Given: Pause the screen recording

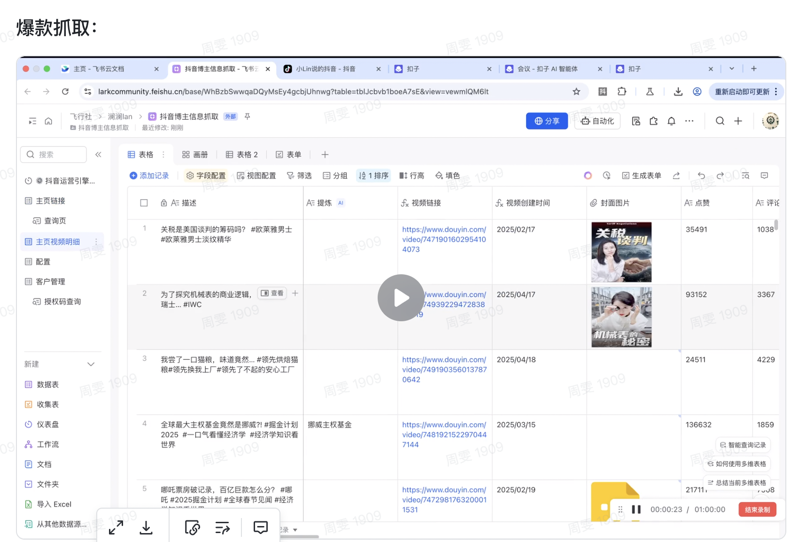Looking at the screenshot, I should click(636, 510).
